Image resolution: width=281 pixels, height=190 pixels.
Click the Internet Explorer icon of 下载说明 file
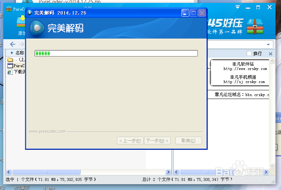tap(10, 72)
